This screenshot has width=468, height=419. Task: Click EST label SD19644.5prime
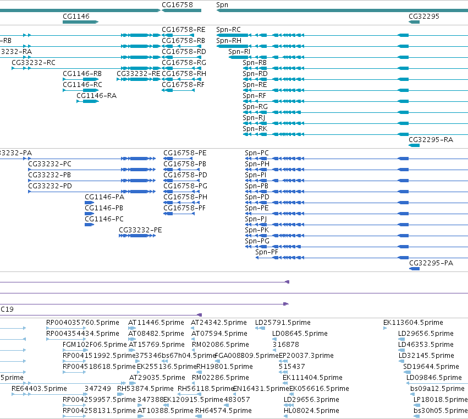431,367
